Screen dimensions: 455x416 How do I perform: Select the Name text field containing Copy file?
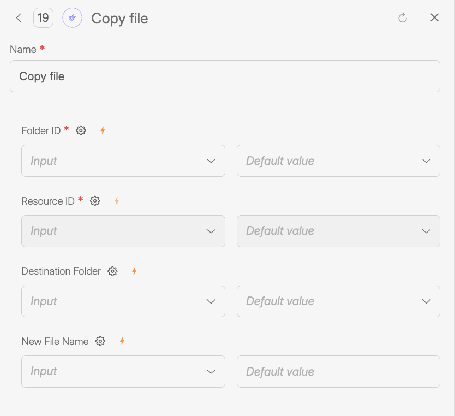(225, 76)
